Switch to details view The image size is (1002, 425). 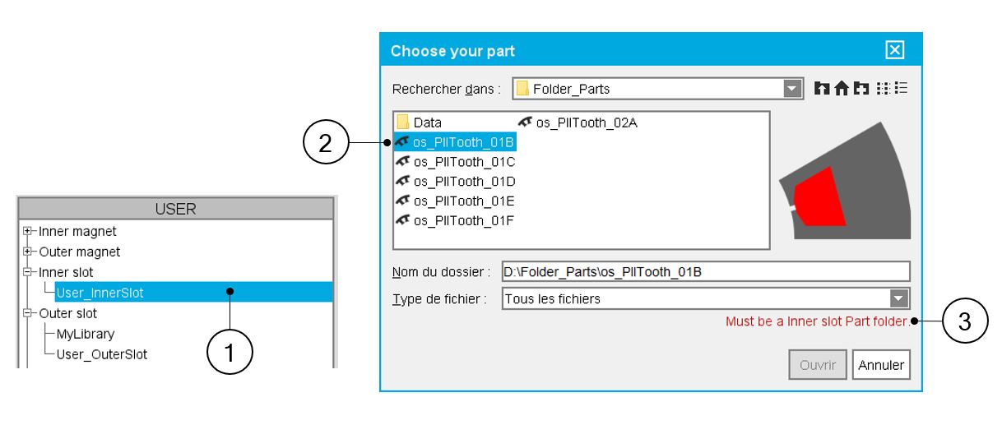coord(901,88)
